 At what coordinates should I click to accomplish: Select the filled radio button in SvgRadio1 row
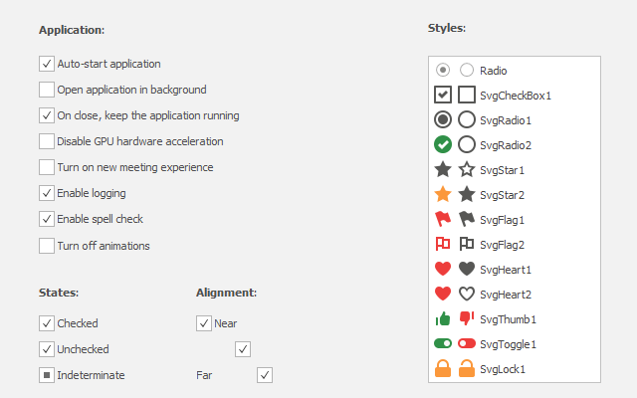443,119
